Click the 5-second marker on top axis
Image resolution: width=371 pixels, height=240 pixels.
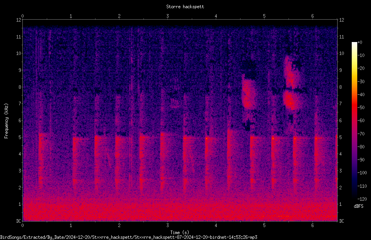[x=264, y=16]
